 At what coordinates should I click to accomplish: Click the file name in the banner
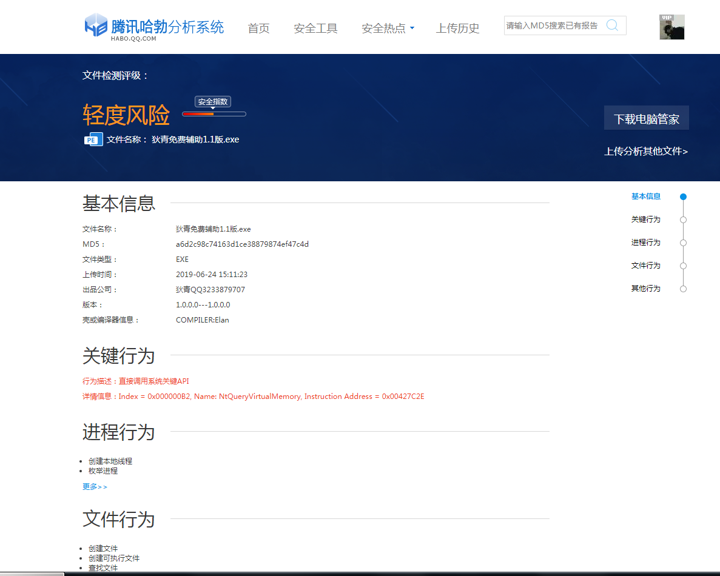click(195, 139)
